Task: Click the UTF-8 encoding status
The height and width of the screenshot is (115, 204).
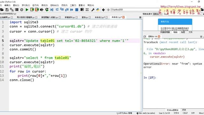Action: [x=176, y=113]
